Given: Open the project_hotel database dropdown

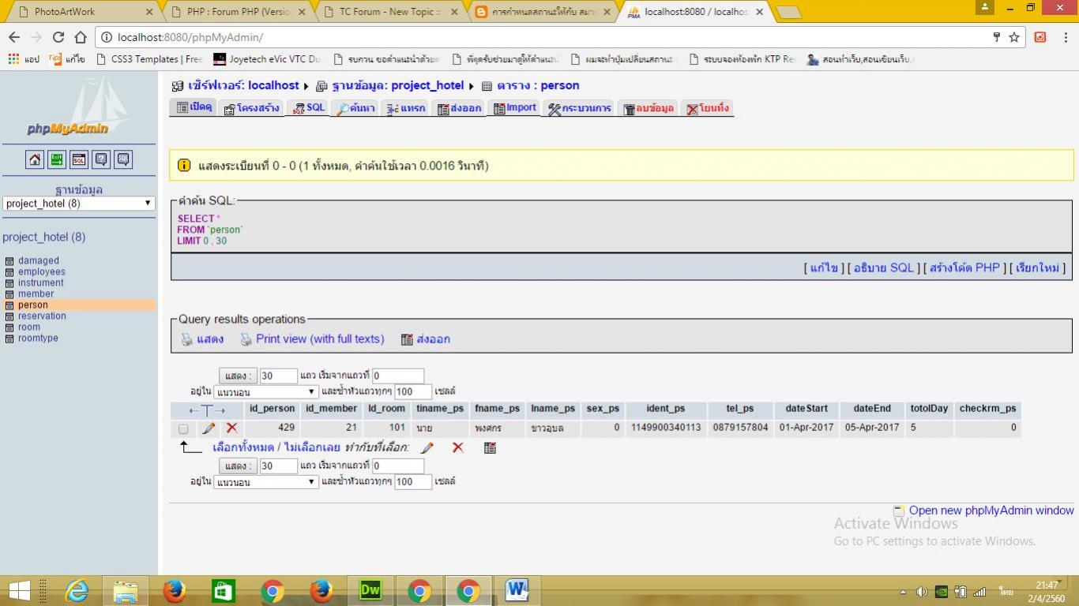Looking at the screenshot, I should coord(78,204).
